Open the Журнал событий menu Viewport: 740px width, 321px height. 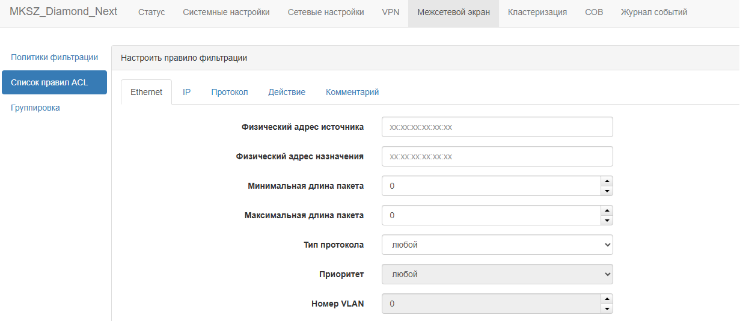654,12
